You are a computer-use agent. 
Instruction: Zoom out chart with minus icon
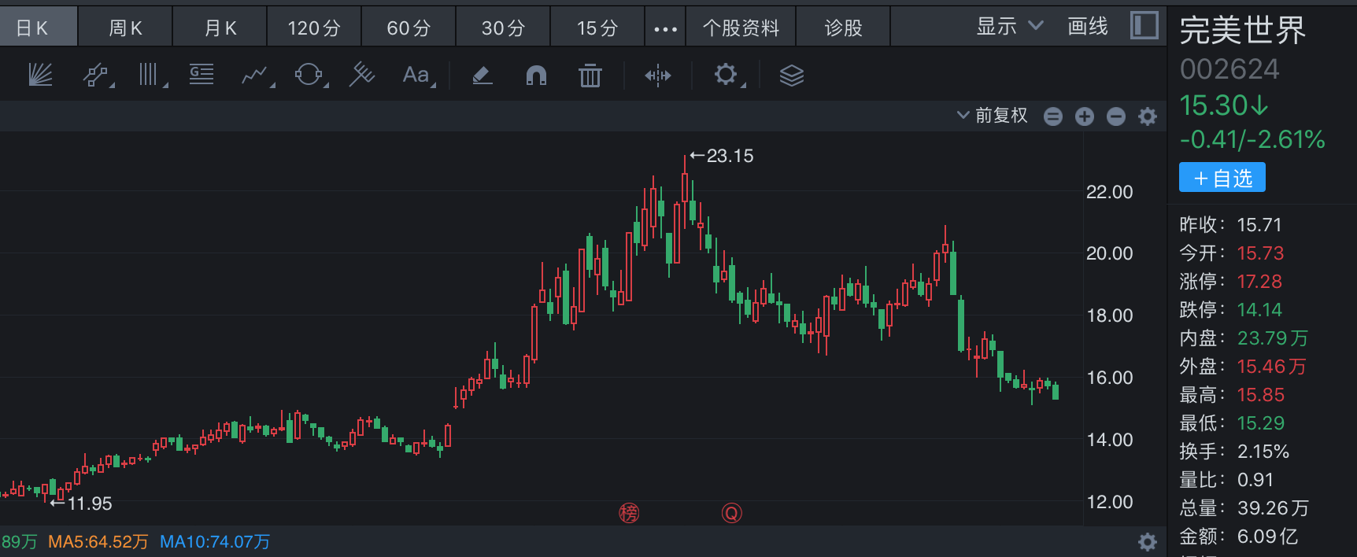point(1116,116)
